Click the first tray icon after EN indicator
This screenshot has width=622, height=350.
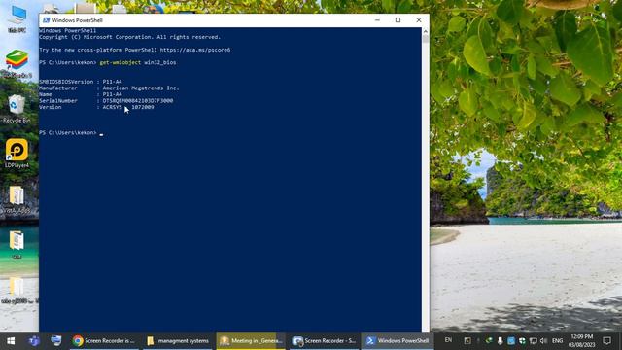(467, 341)
